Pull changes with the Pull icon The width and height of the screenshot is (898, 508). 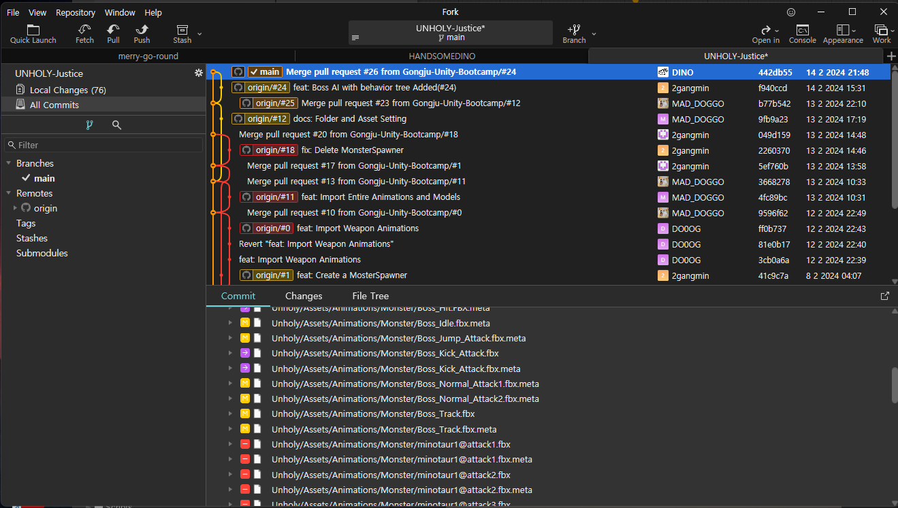113,34
